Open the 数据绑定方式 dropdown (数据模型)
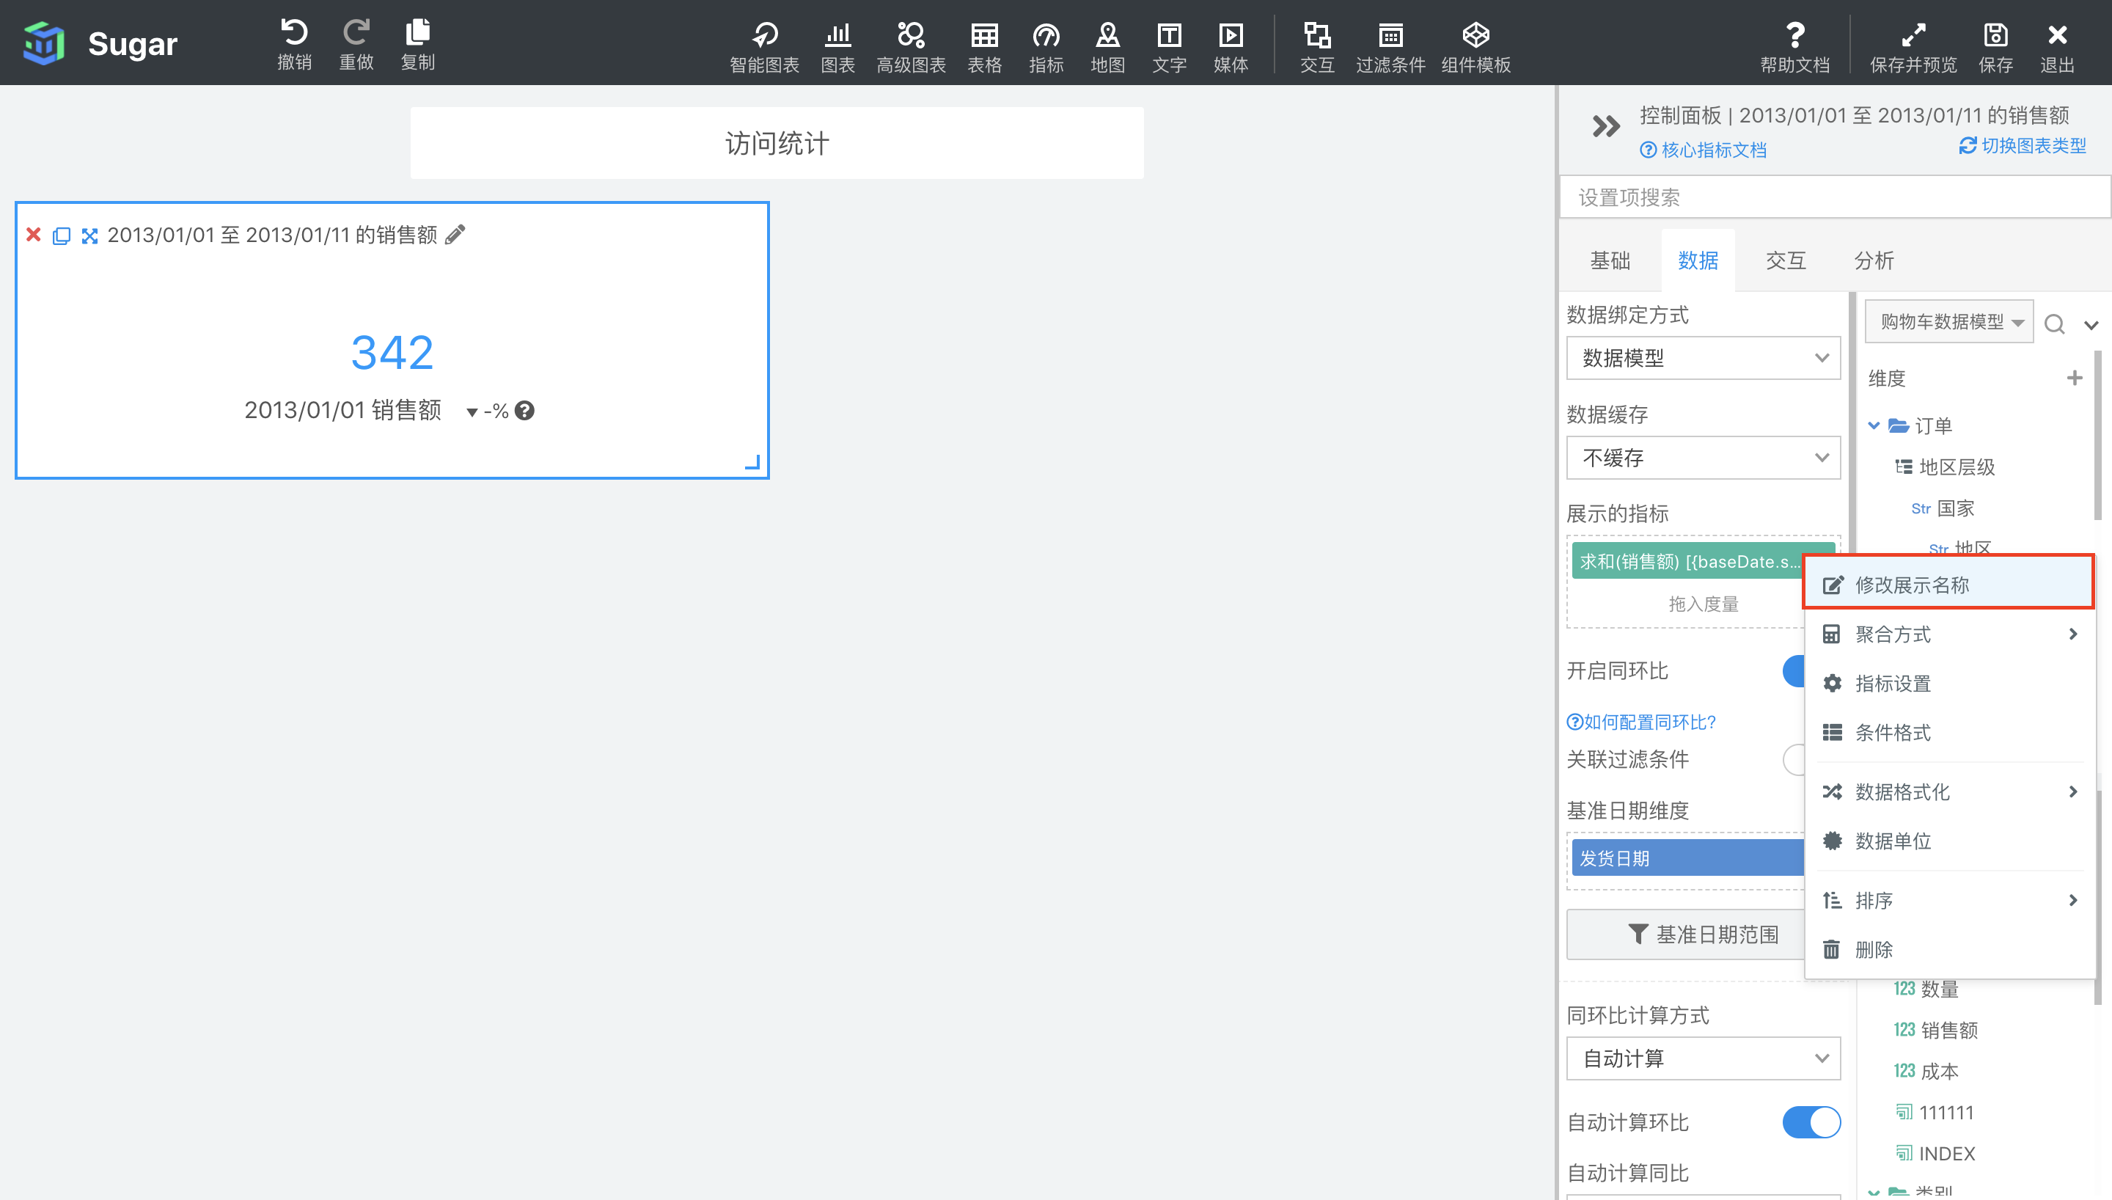 pyautogui.click(x=1704, y=358)
